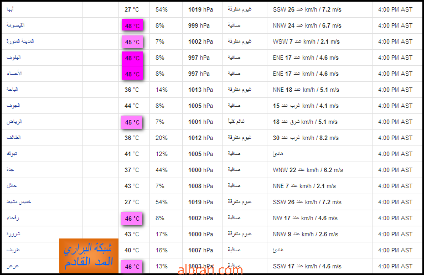Open the الطائف city link
The height and width of the screenshot is (275, 424).
point(13,138)
